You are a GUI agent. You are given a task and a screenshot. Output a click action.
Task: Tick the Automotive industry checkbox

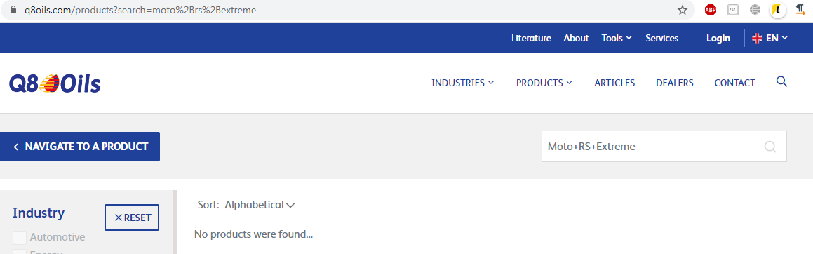[x=20, y=237]
